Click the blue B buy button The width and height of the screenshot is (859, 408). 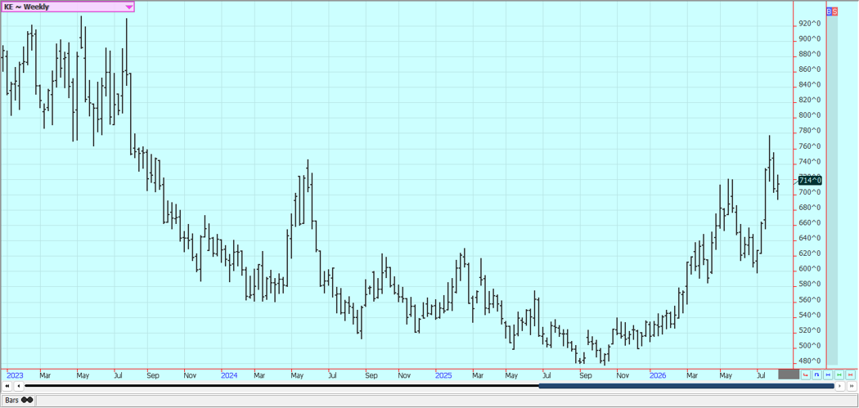tap(830, 11)
